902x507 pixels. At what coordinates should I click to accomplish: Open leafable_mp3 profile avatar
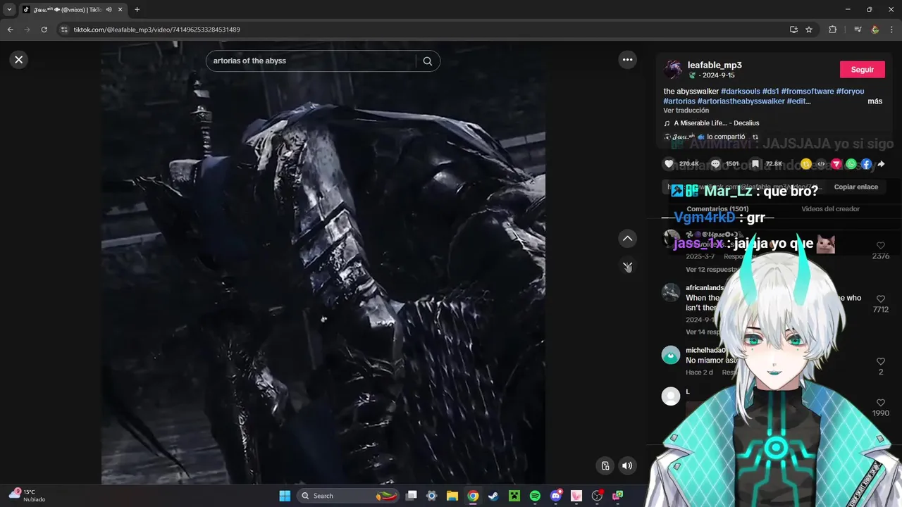point(672,70)
